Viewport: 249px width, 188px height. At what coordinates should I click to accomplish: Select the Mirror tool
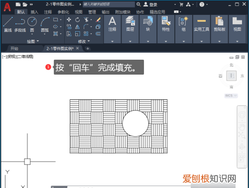[x=77, y=27]
